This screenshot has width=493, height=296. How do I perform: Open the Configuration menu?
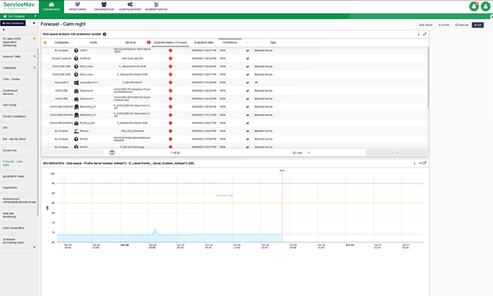click(x=130, y=7)
